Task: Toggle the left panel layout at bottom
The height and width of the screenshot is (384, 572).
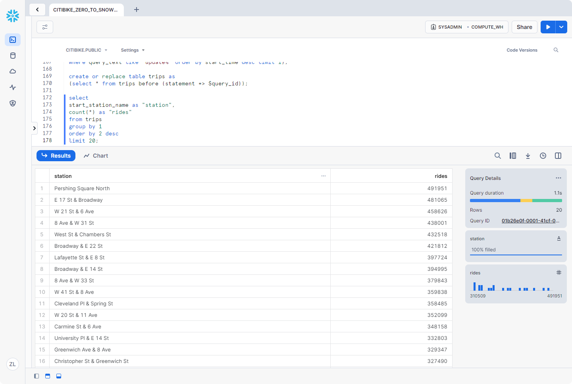Action: (37, 376)
